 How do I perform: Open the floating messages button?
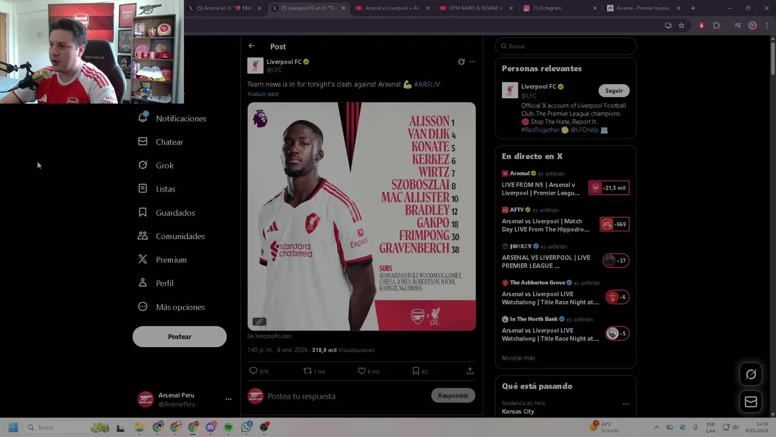(x=751, y=402)
